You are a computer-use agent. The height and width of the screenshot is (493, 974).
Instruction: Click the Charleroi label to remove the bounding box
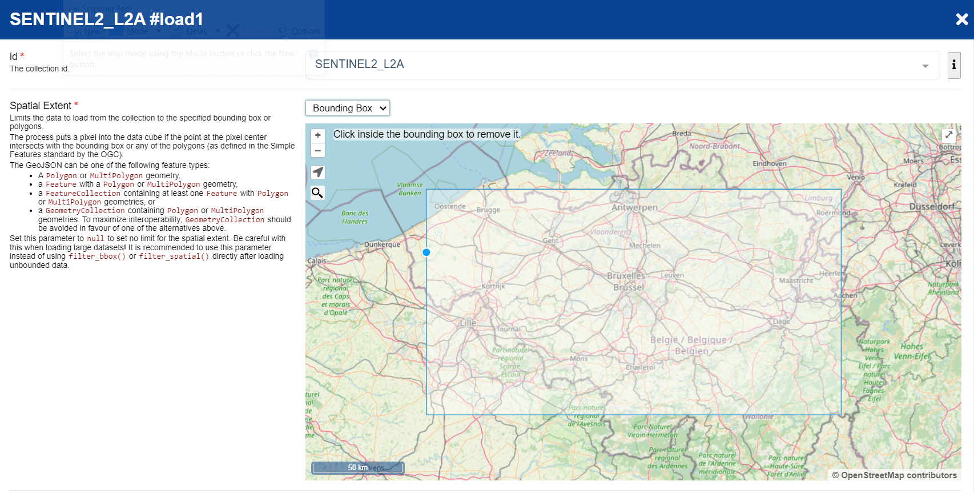[640, 367]
